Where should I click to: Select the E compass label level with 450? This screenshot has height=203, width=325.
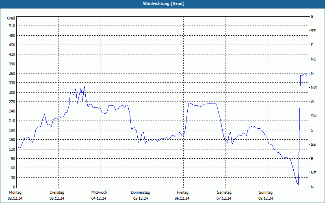click(312, 45)
